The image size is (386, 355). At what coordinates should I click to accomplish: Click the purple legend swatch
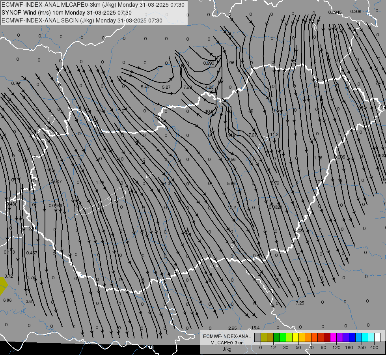[340, 337]
